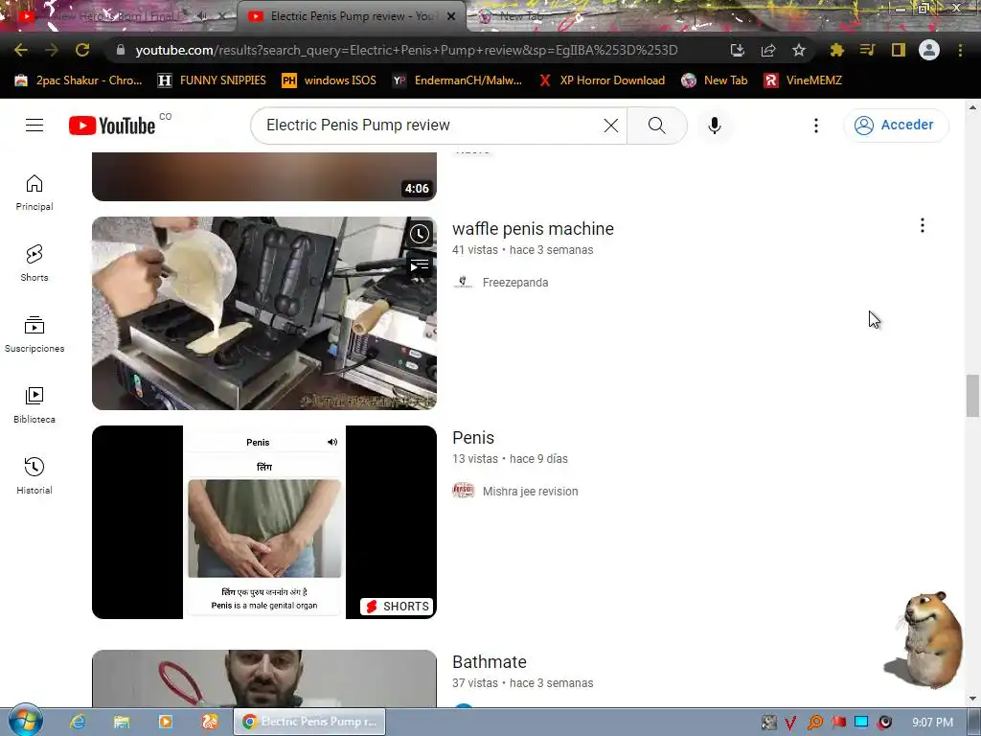Viewport: 981px width, 736px height.
Task: Open the EndermanCH/Malw... bookmark
Action: (457, 80)
